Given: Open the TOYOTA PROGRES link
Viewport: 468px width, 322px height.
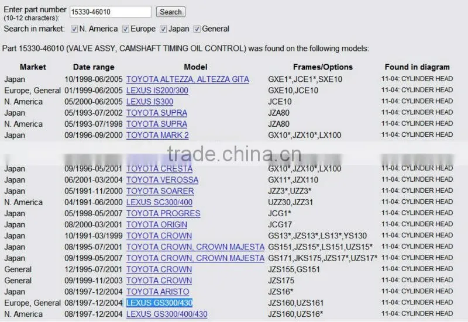Looking at the screenshot, I should coord(163,213).
